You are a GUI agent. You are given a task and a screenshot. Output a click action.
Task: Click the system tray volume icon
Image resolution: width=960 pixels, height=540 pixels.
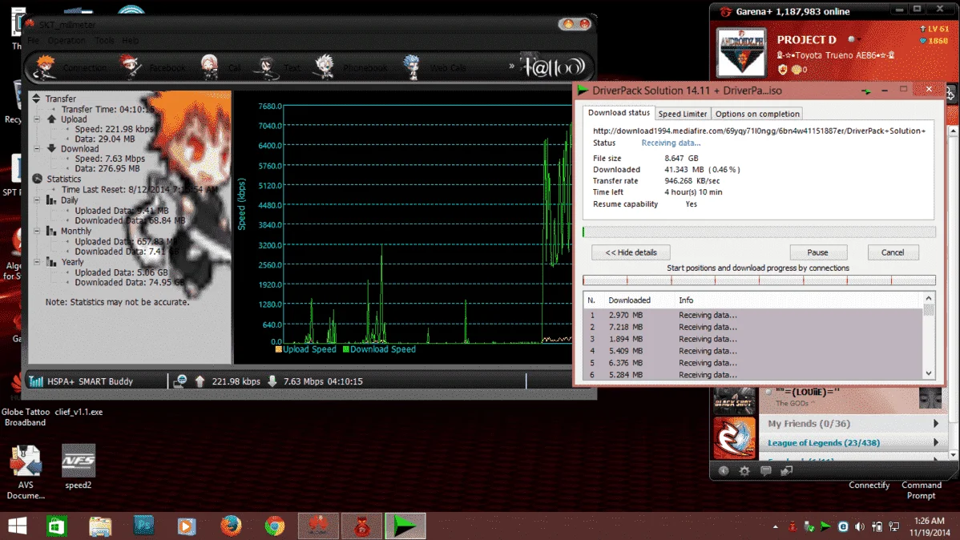(860, 526)
